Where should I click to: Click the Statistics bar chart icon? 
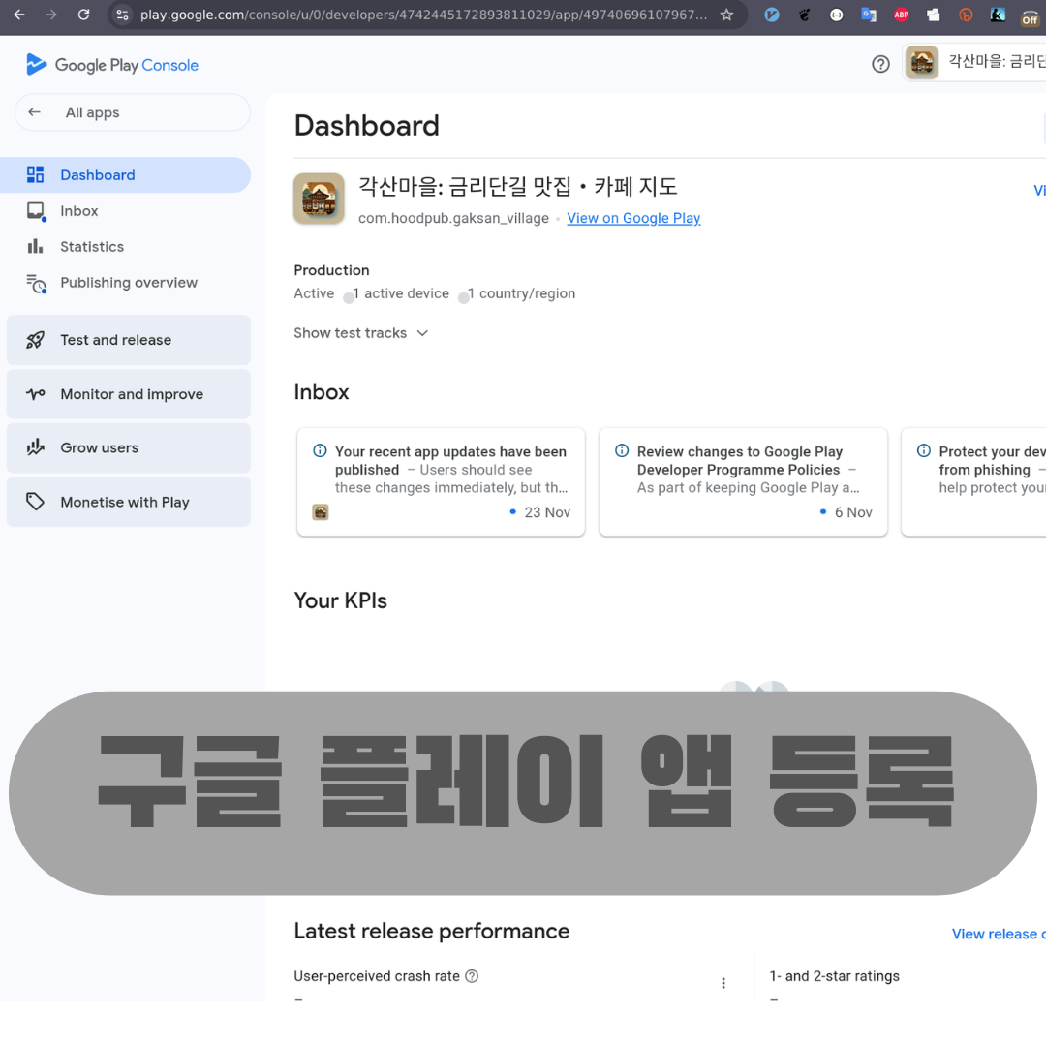36,246
